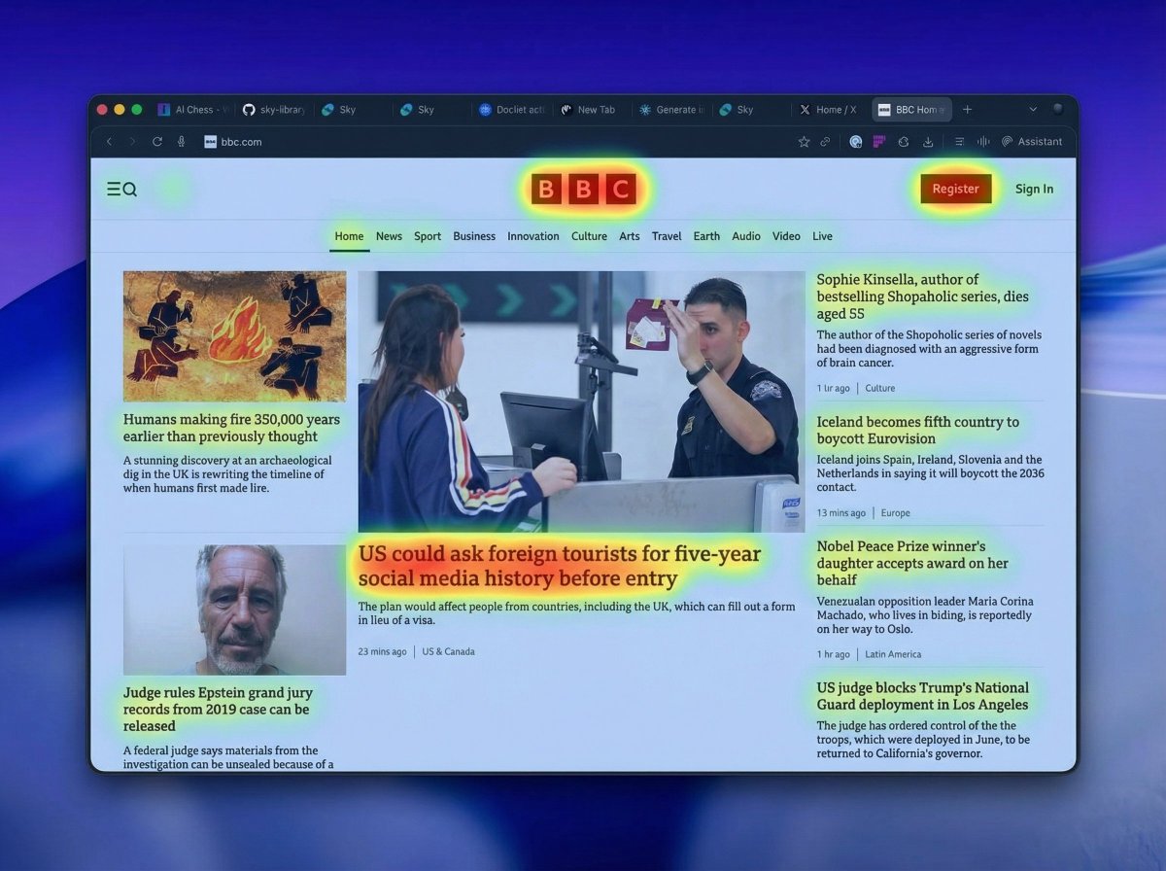Open the Epstein portrait thumbnail

pos(234,610)
